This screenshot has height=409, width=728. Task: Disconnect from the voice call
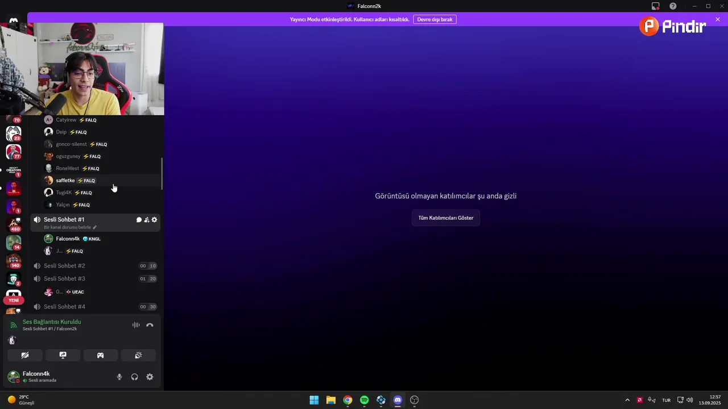coord(150,325)
